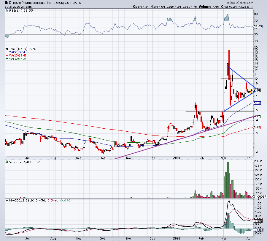Screen dimensions: 267x241
Task: Click the 200M label on volume axis
Action: pyautogui.click(x=258, y=161)
